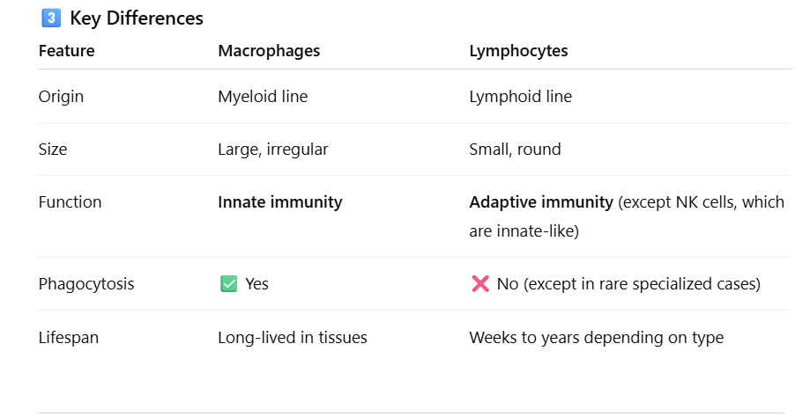Click the blue number 3 emoji icon
This screenshot has height=417, width=810.
(50, 18)
